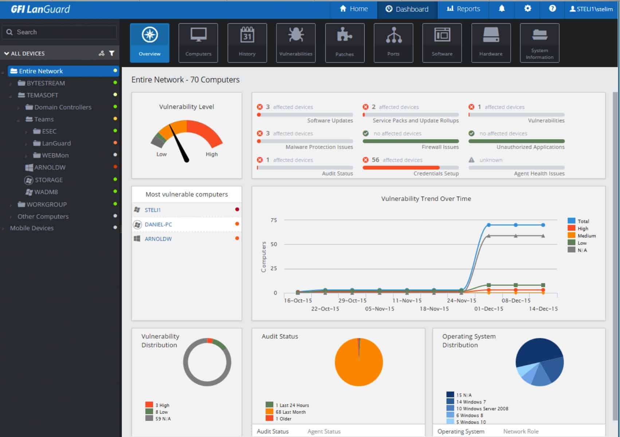
Task: Open the Patches puzzle icon view
Action: point(344,43)
